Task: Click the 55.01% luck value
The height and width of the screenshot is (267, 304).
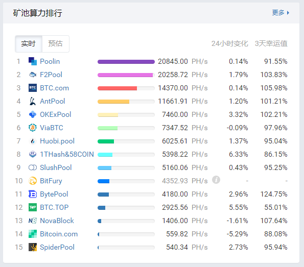Action: pos(276,207)
